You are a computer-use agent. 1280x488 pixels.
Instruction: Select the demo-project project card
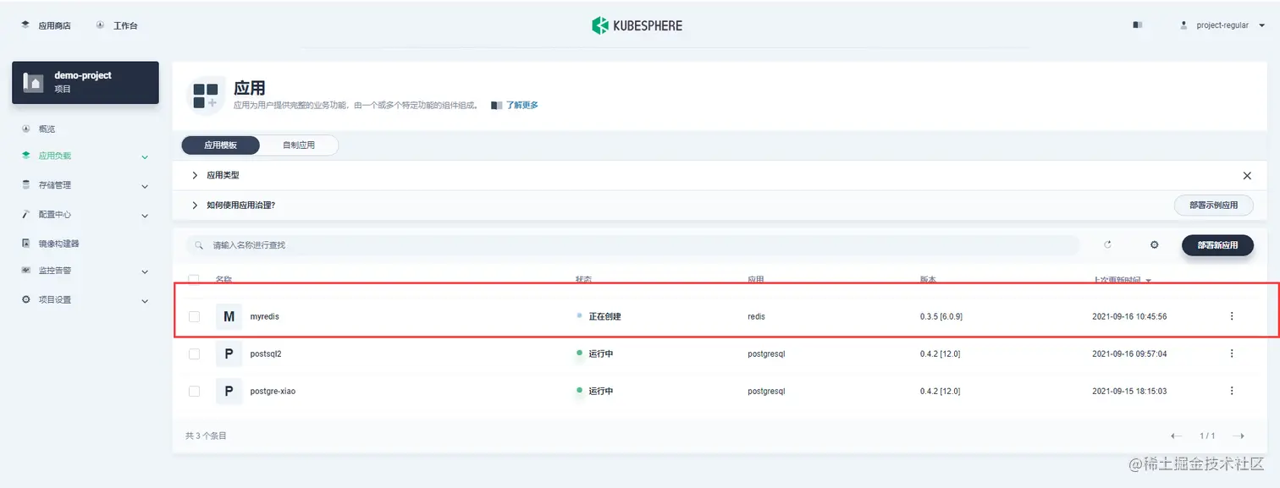coord(86,82)
